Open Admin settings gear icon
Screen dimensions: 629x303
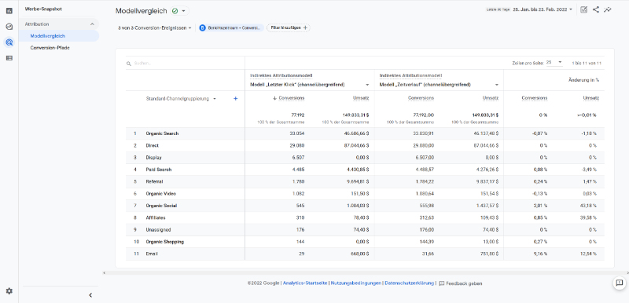pyautogui.click(x=9, y=291)
